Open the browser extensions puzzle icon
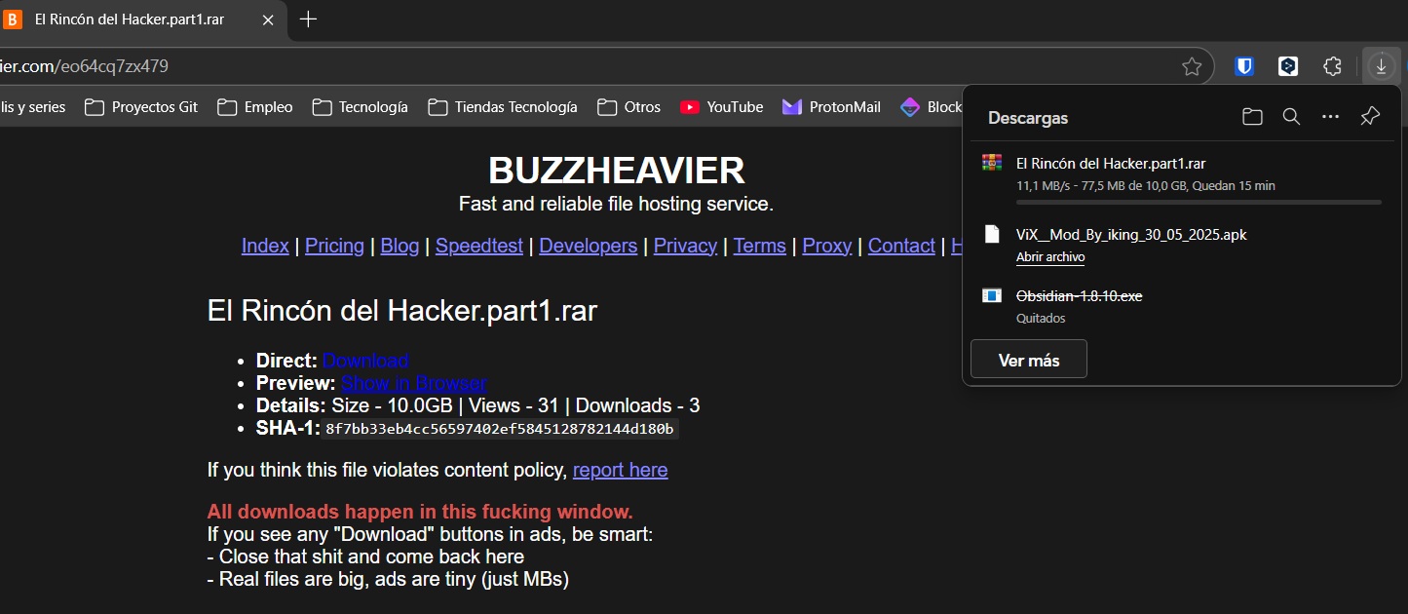This screenshot has width=1408, height=614. pos(1333,66)
